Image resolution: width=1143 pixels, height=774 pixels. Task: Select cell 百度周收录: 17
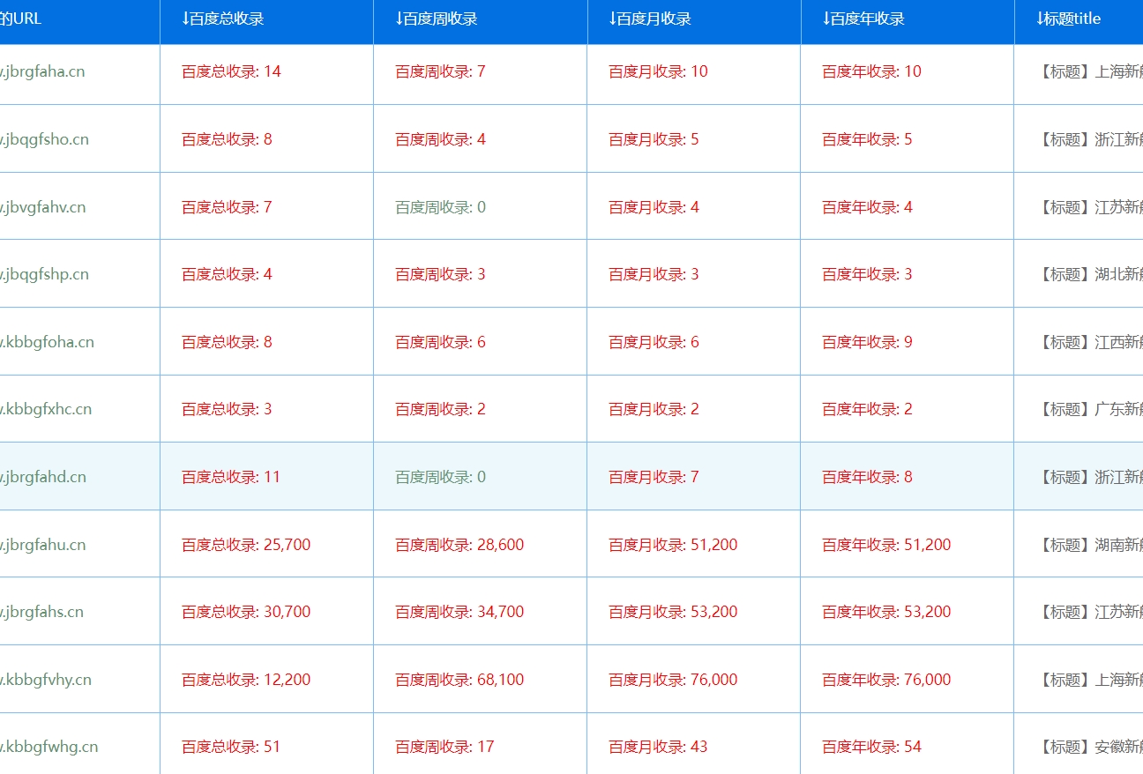444,747
